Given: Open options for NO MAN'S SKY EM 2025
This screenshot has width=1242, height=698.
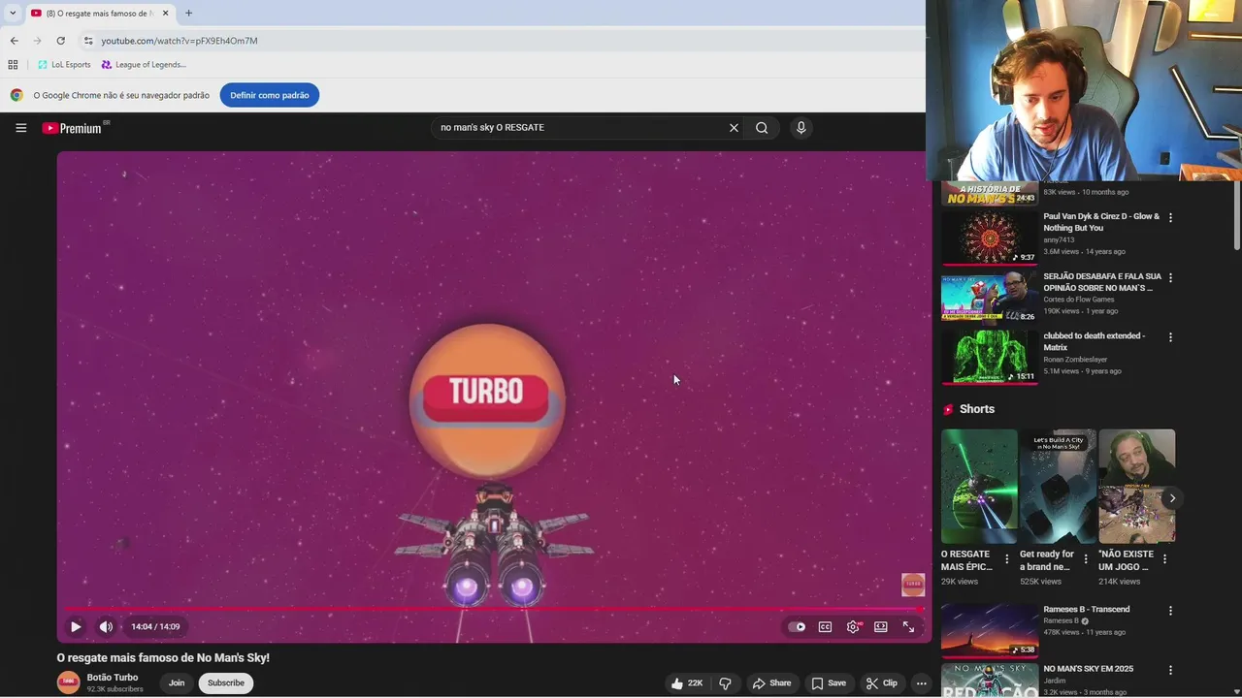Looking at the screenshot, I should (1170, 670).
